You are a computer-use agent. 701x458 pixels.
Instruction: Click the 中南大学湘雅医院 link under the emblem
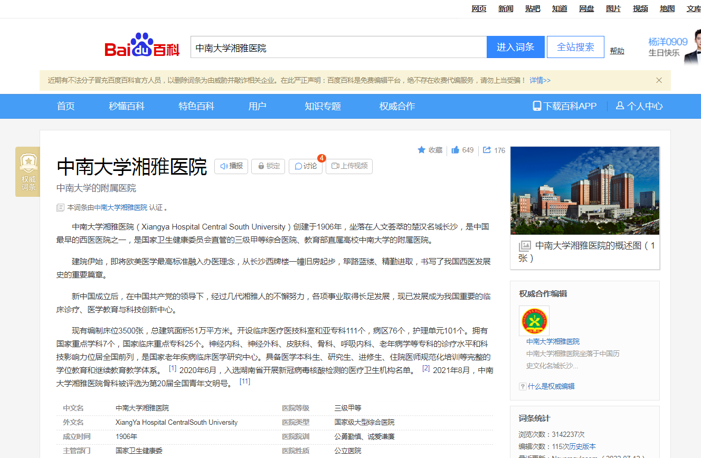tap(553, 341)
